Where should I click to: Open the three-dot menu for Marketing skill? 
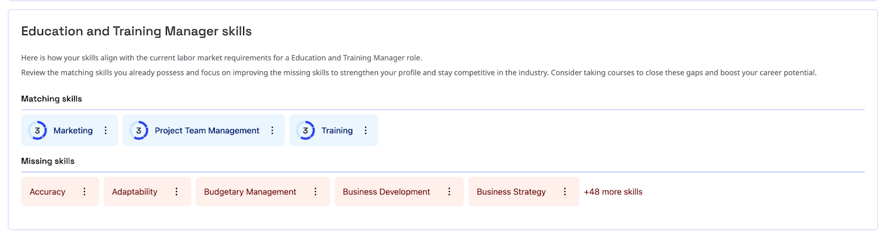(x=106, y=131)
